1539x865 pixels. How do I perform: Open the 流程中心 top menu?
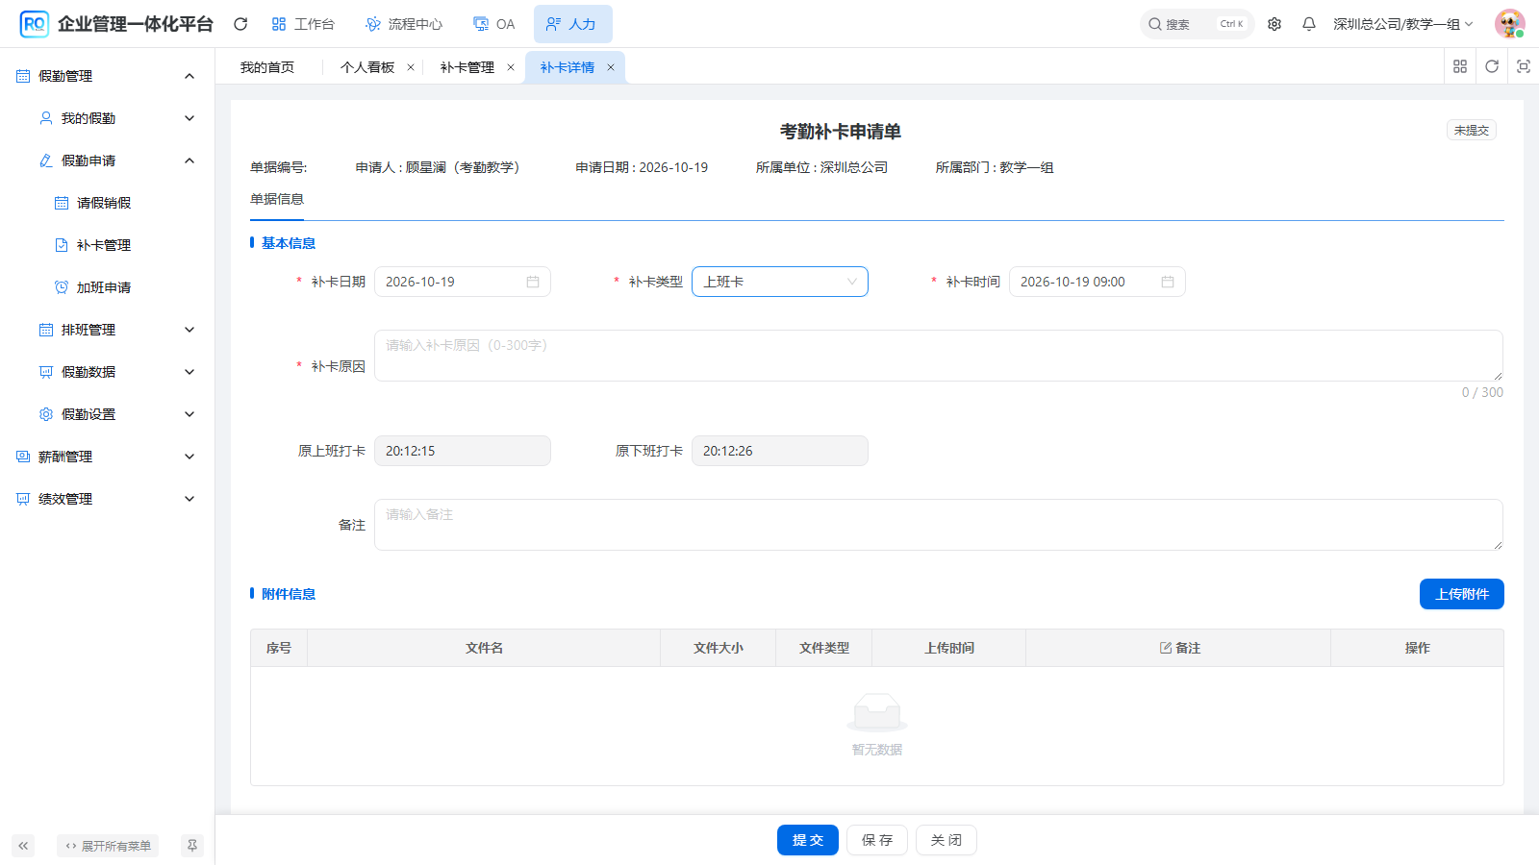click(404, 24)
